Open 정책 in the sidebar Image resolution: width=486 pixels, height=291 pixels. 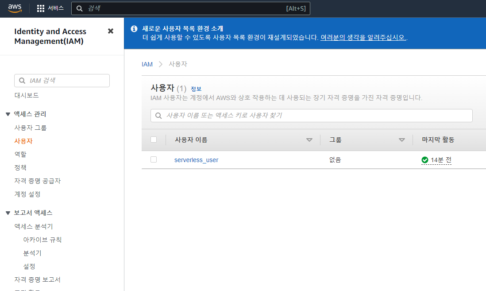(x=20, y=167)
